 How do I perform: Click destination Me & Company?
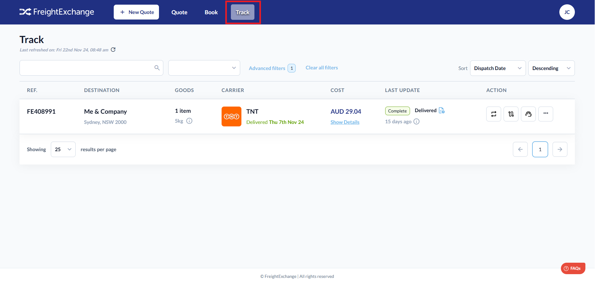click(x=105, y=112)
